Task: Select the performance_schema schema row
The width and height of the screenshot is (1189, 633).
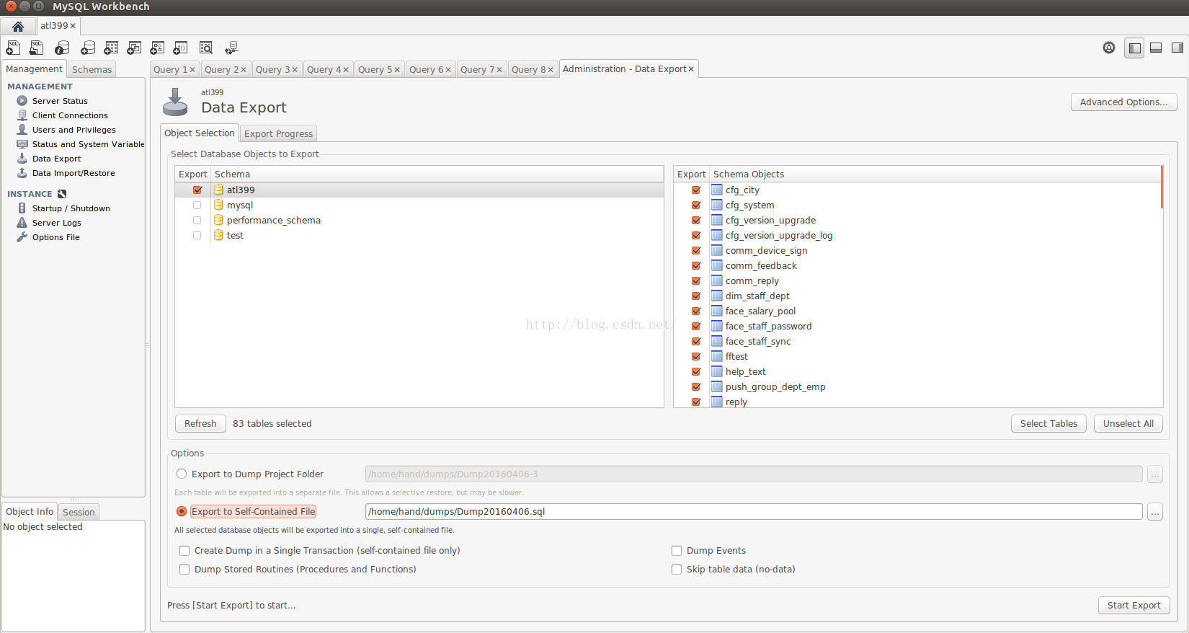Action: pyautogui.click(x=419, y=221)
